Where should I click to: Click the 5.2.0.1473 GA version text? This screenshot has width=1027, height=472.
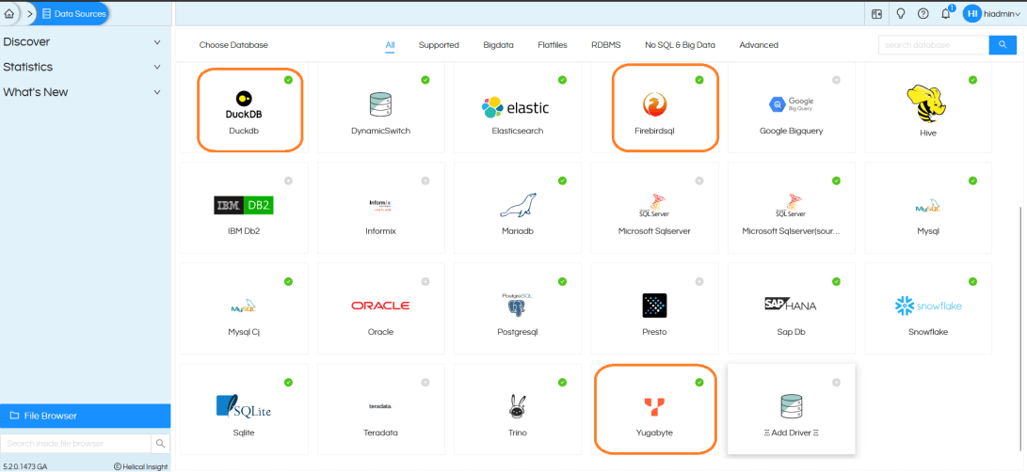click(24, 466)
